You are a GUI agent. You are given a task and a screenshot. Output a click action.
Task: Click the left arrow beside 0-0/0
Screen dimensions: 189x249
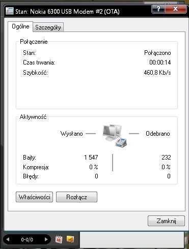8,239
